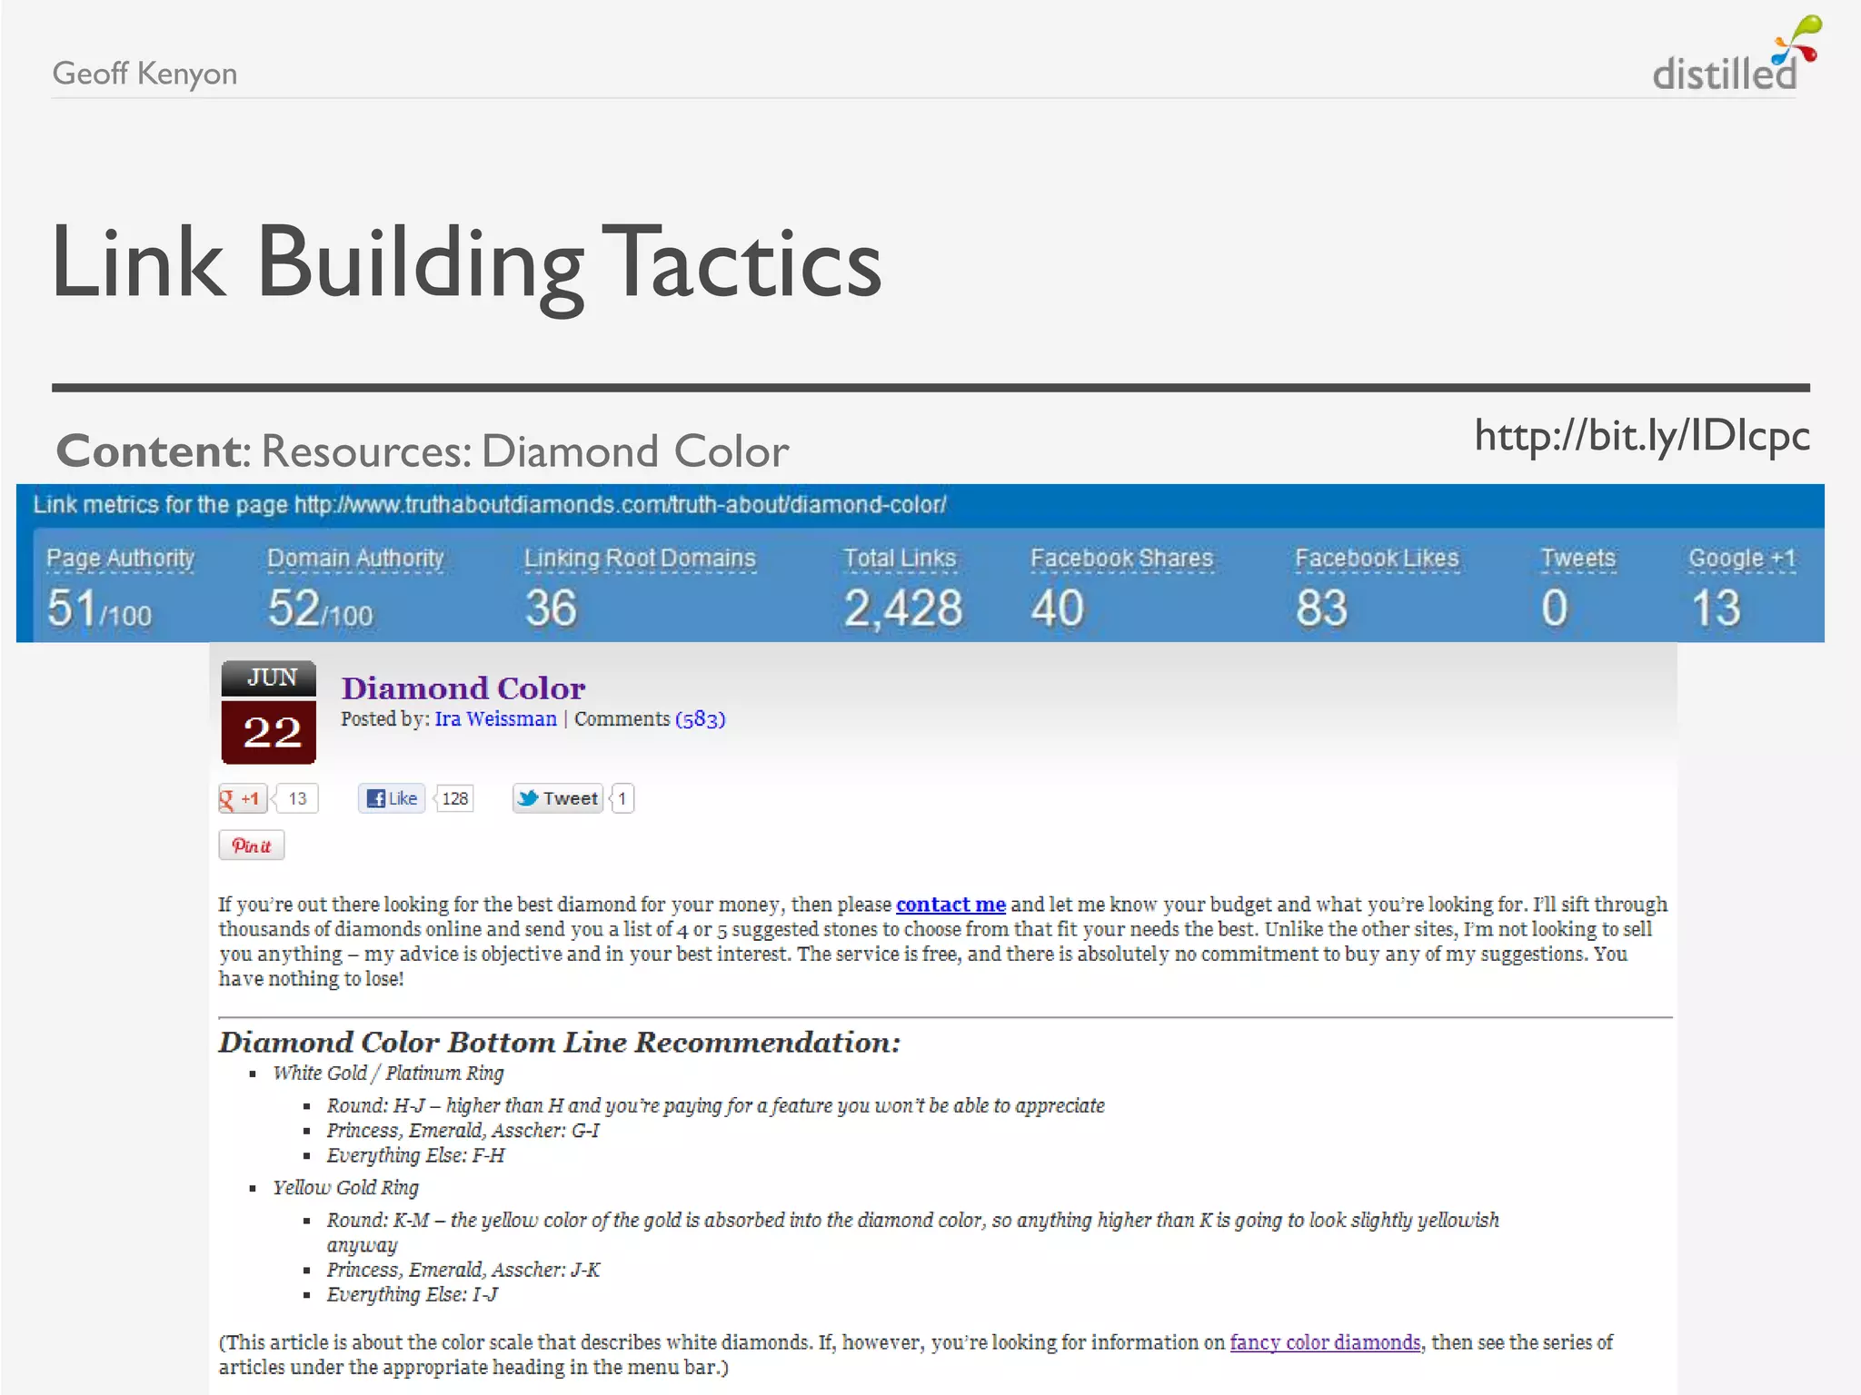Click the Everything Else: I-J item
Screen dimensions: 1861x1395
pos(413,1294)
